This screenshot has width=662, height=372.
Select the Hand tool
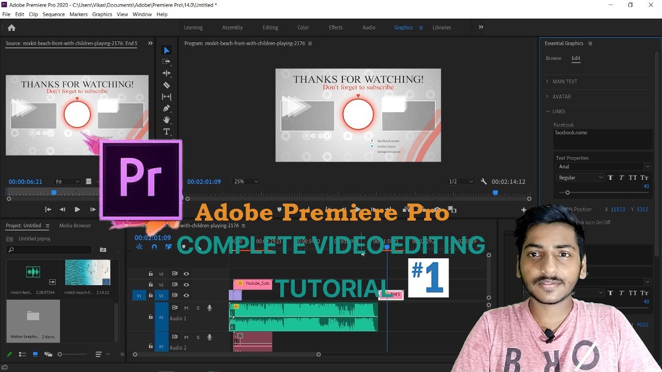167,120
